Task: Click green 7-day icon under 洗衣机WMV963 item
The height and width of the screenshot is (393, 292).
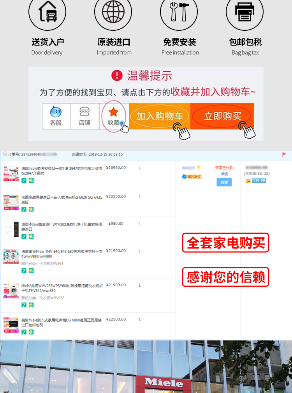Action: point(24,305)
